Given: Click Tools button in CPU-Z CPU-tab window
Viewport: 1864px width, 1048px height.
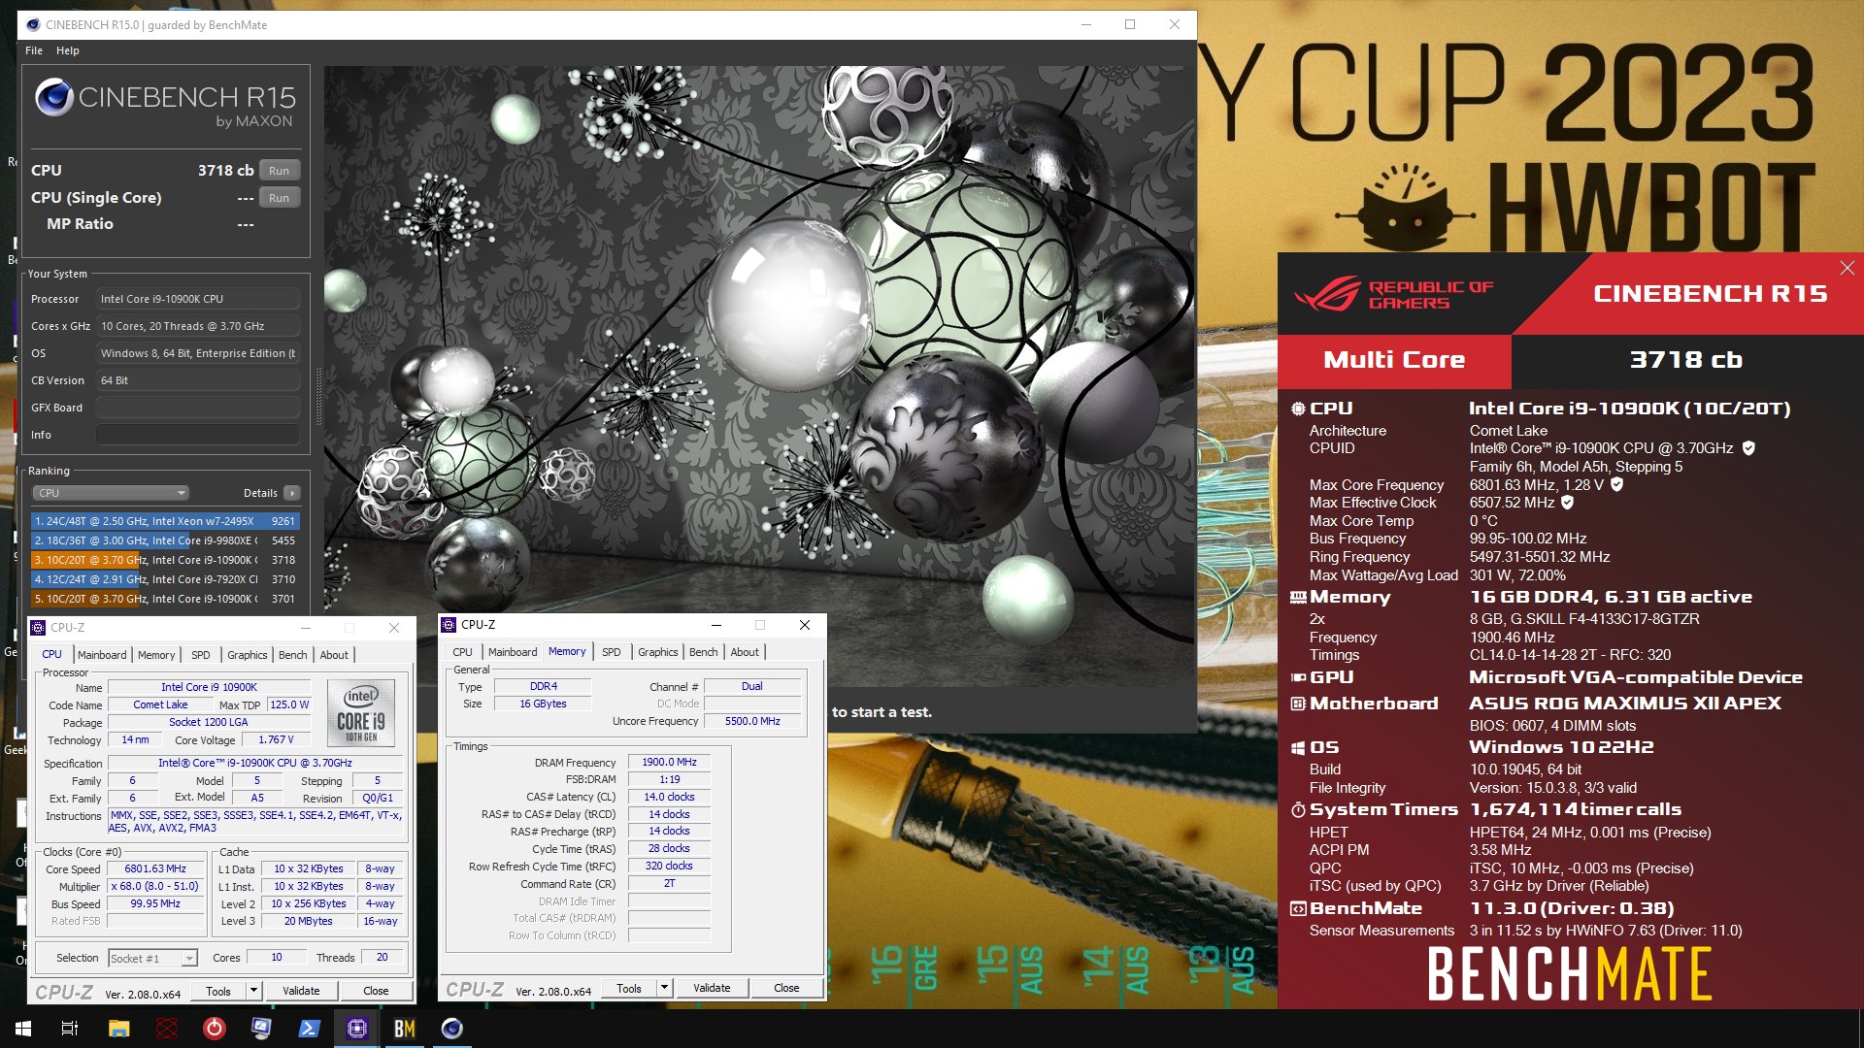Looking at the screenshot, I should [x=218, y=991].
